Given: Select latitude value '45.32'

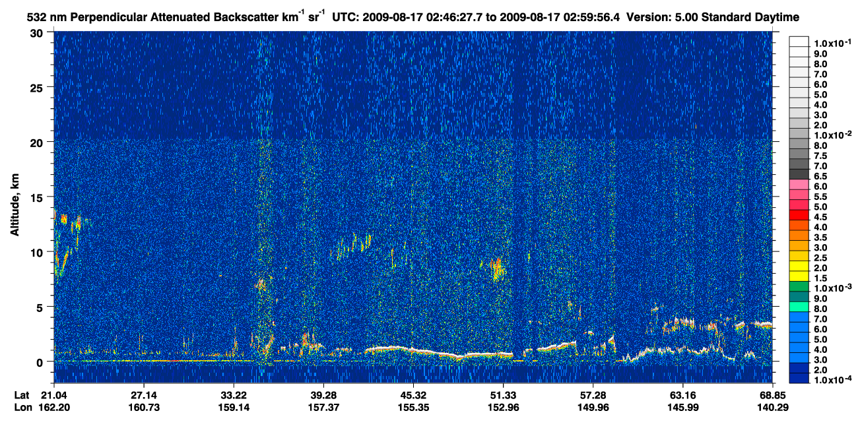Looking at the screenshot, I should point(412,395).
